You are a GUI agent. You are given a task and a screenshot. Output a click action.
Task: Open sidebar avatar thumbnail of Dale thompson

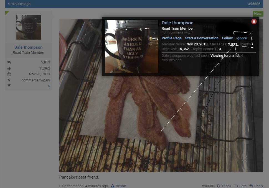click(x=28, y=27)
